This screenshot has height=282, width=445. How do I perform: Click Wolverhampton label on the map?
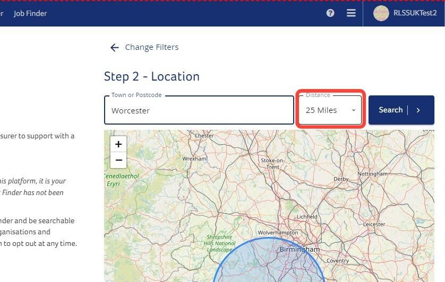278,232
